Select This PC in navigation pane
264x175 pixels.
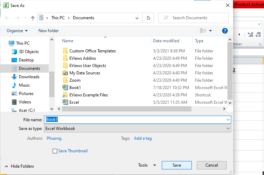click(x=23, y=43)
